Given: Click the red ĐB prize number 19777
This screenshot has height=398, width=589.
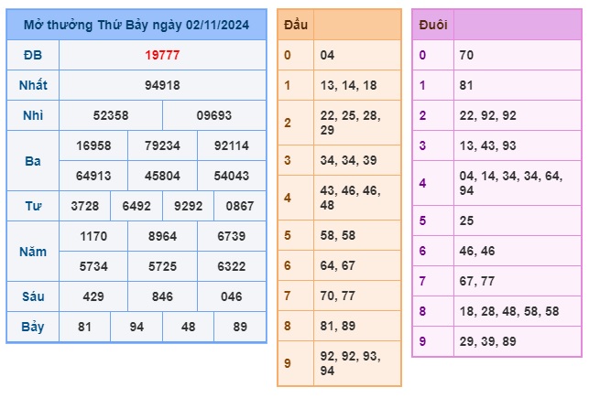Looking at the screenshot, I should click(x=162, y=55).
